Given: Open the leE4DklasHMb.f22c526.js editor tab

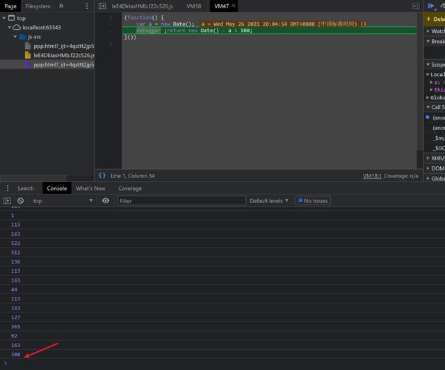Looking at the screenshot, I should pyautogui.click(x=142, y=6).
